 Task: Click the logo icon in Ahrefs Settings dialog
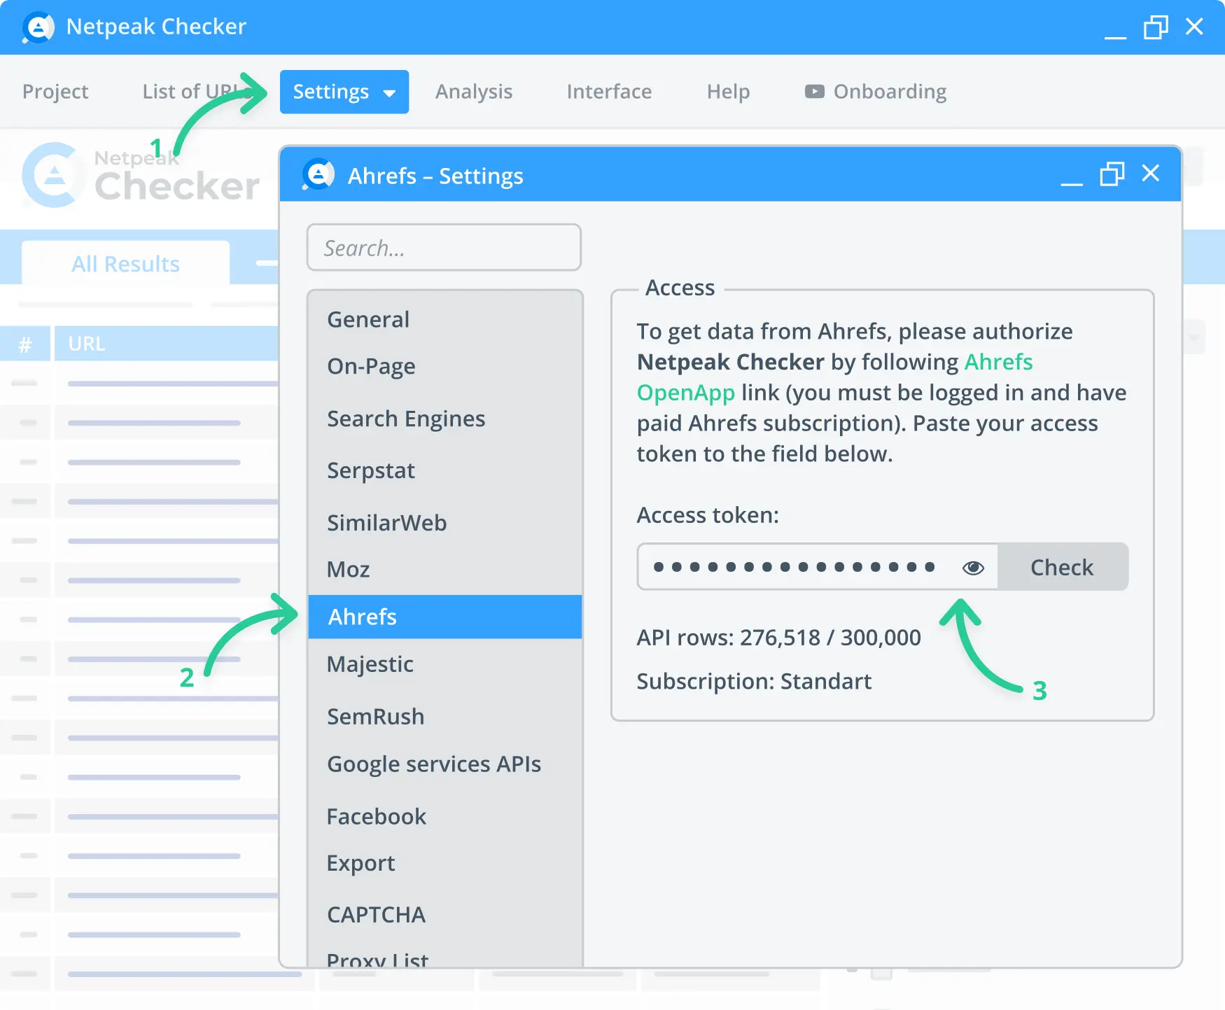(x=317, y=175)
